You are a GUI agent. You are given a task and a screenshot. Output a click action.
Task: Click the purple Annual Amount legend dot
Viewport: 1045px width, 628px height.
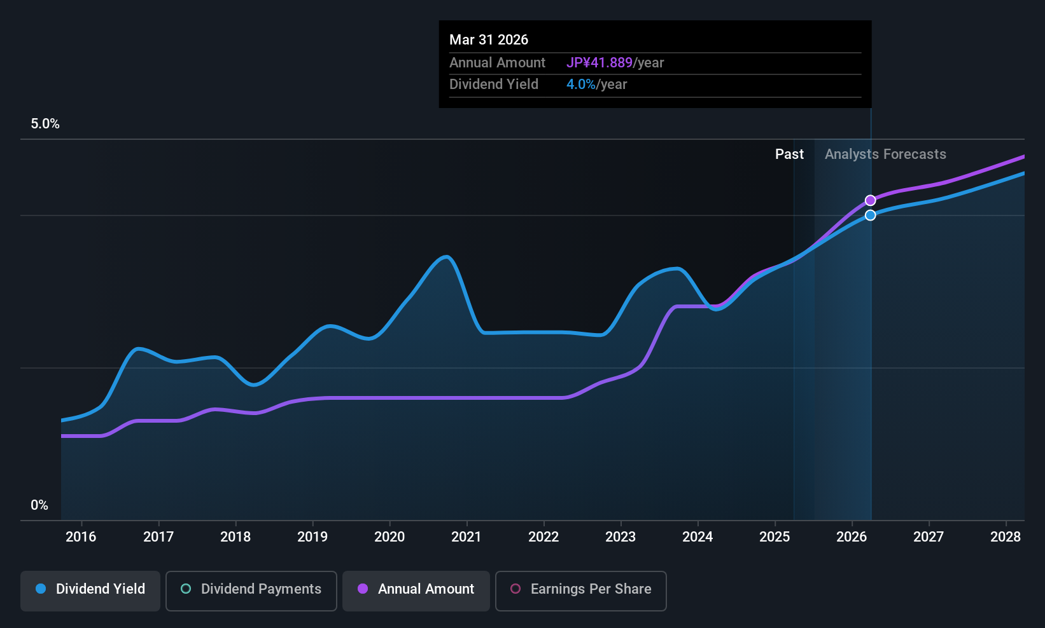coord(363,589)
